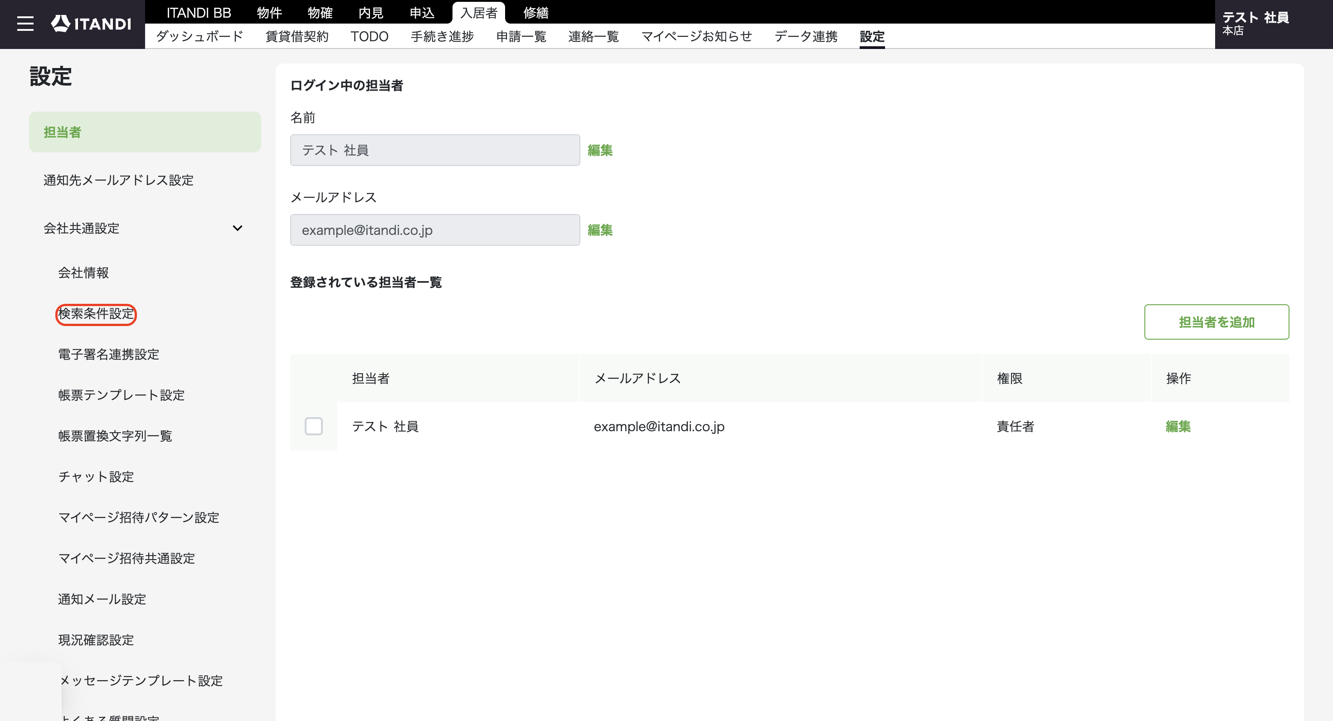Click 編集 next to the email field
1333x721 pixels.
(x=600, y=230)
